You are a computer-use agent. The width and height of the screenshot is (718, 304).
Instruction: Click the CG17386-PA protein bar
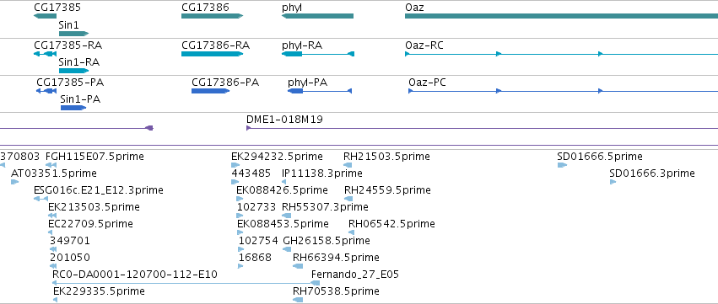(210, 91)
